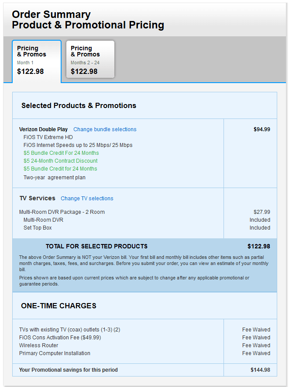This screenshot has width=289, height=387.
Task: Click Change bundle selections link
Action: (105, 129)
